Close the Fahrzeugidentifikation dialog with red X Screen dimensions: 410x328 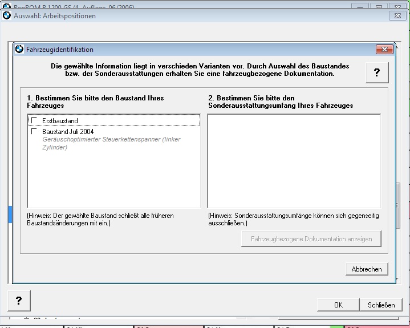[385, 50]
